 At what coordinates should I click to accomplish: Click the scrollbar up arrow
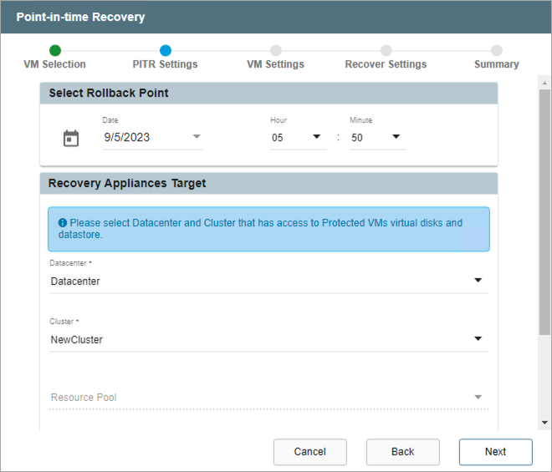[544, 84]
